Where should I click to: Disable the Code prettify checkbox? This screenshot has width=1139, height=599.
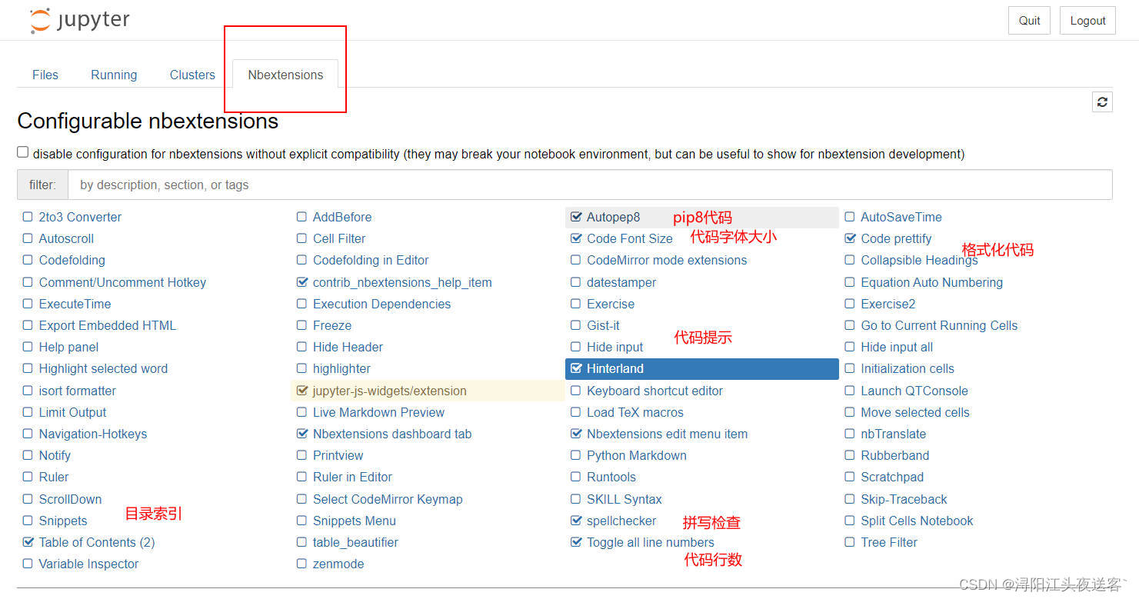coord(850,238)
